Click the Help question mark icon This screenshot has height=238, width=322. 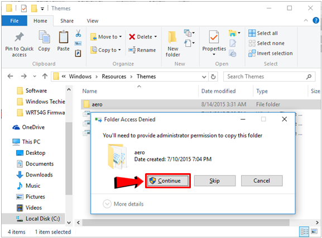pyautogui.click(x=316, y=20)
